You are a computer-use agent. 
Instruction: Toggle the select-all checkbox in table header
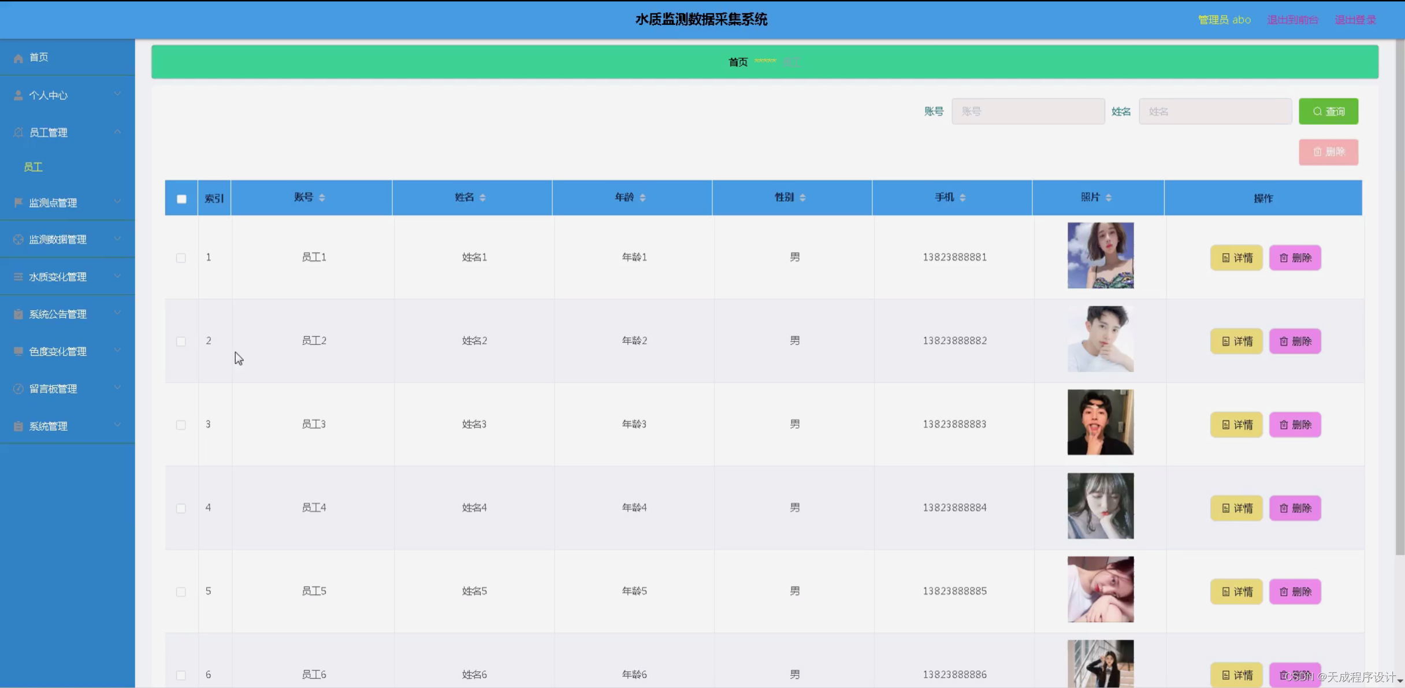point(181,199)
